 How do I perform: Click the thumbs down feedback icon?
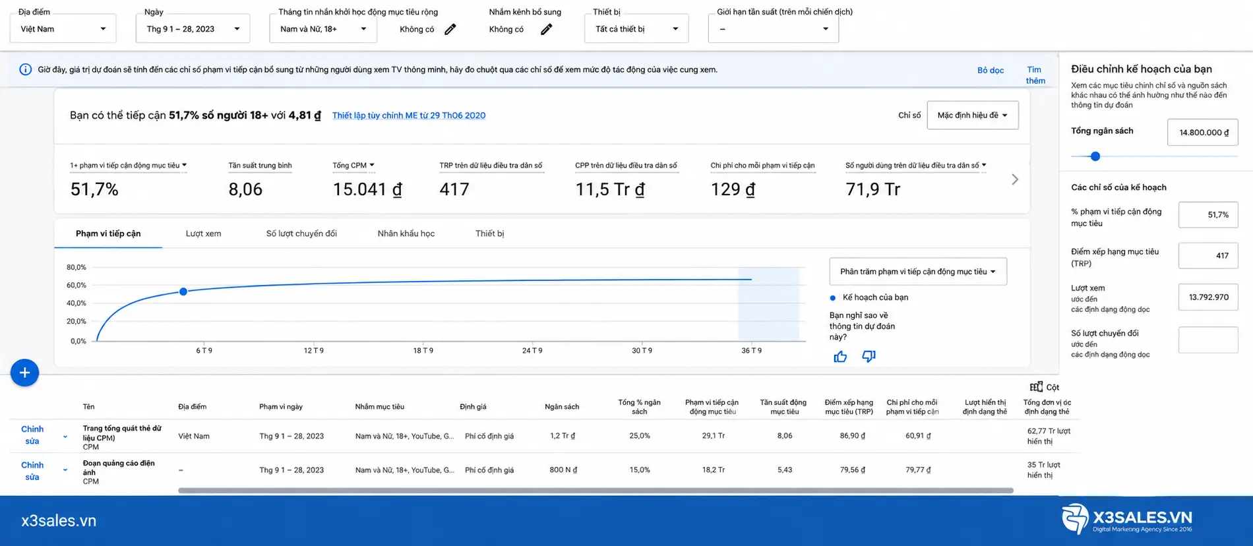click(869, 357)
